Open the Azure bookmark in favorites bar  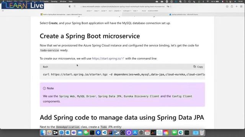144,11
